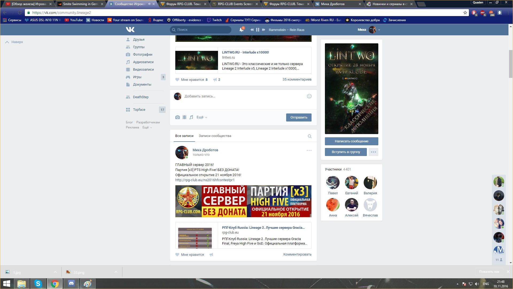Open the notifications bell
The image size is (513, 289).
pos(241,30)
